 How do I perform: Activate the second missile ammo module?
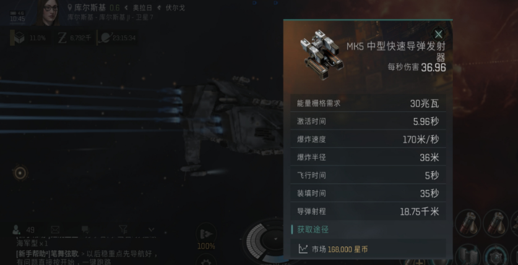point(495,223)
